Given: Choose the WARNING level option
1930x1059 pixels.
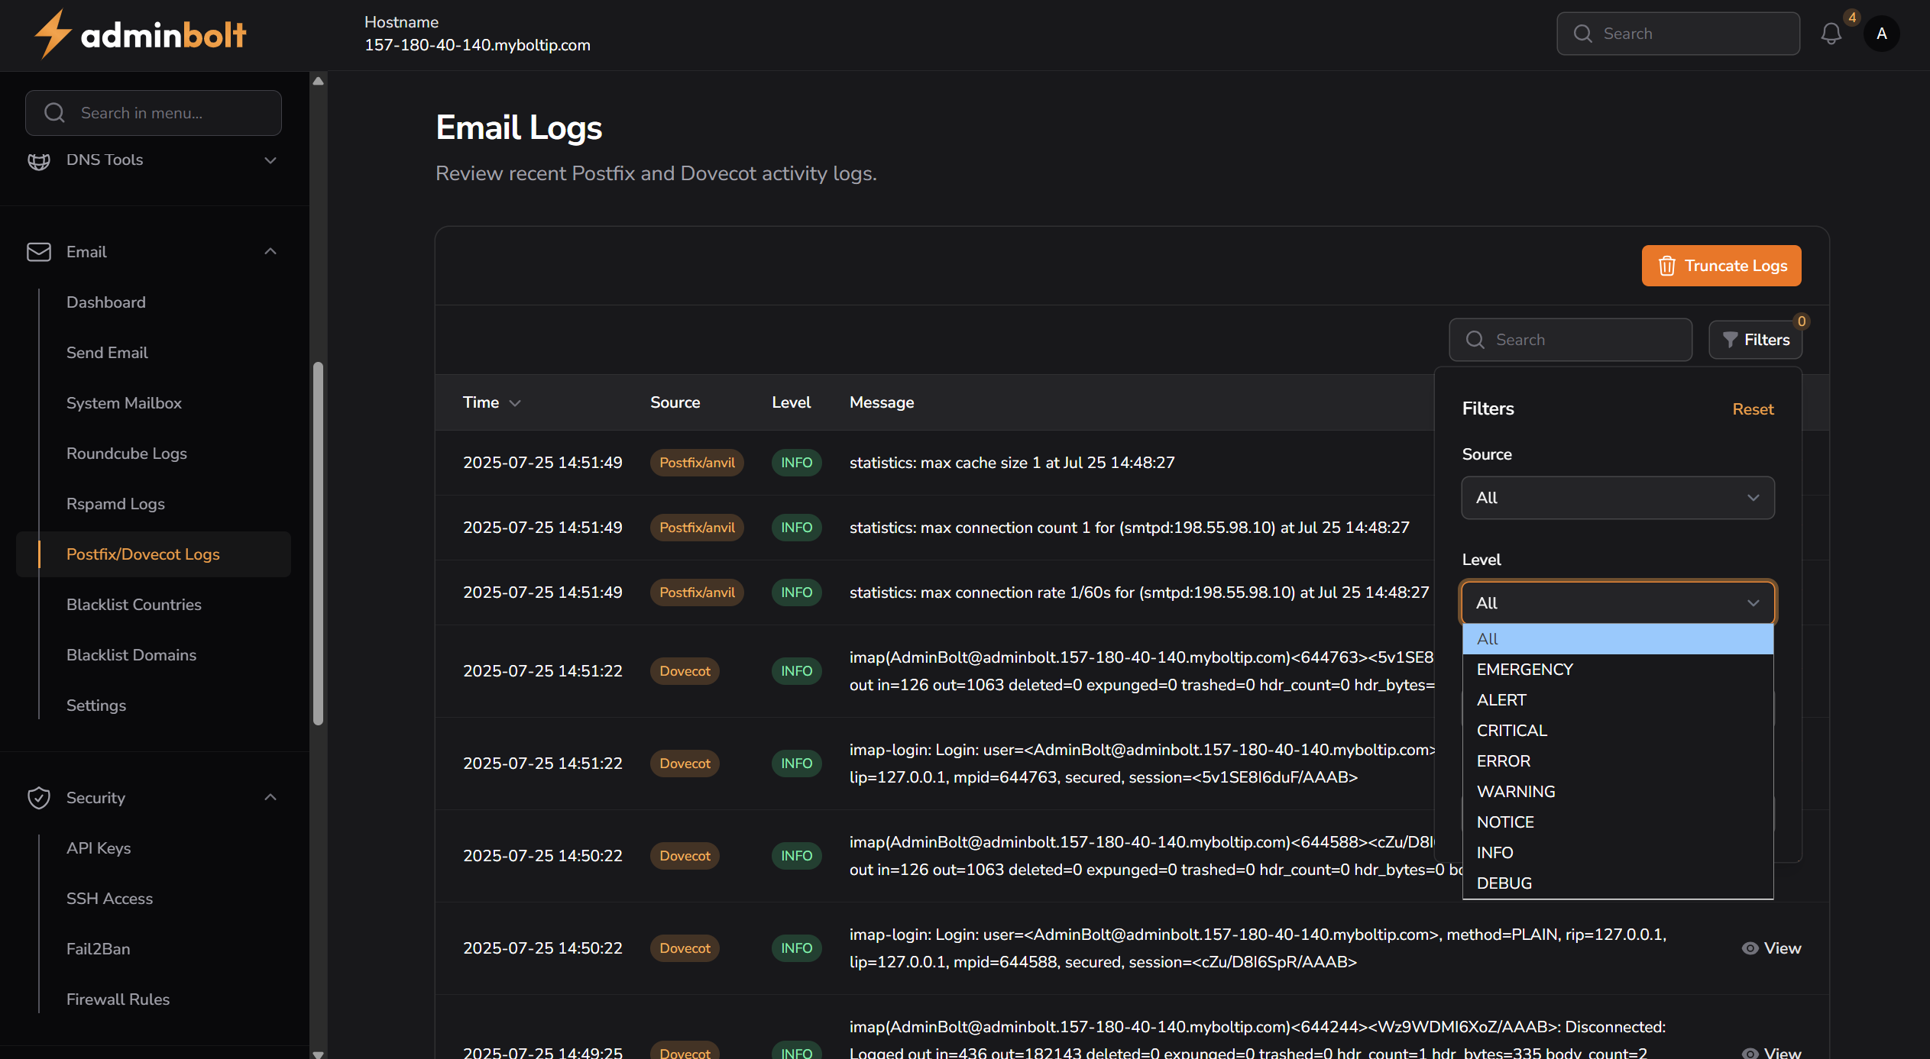Looking at the screenshot, I should coord(1516,792).
